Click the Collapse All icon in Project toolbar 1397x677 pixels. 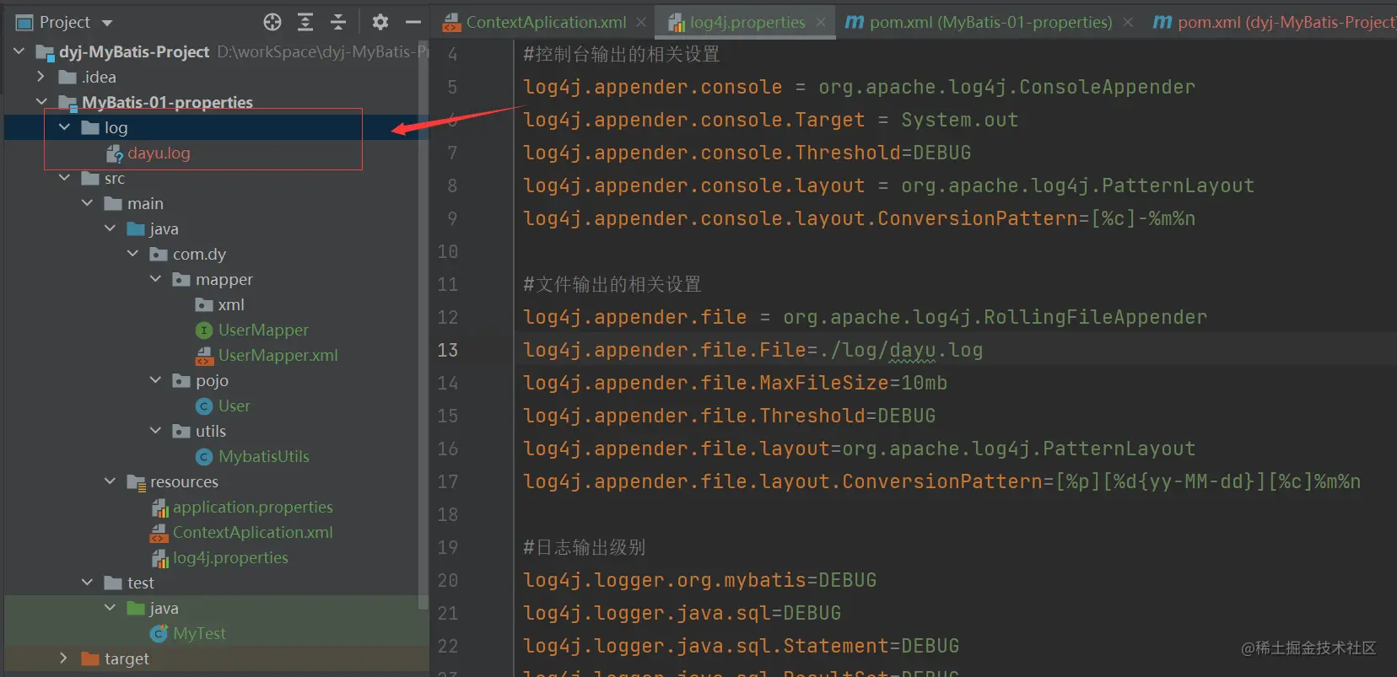coord(338,22)
